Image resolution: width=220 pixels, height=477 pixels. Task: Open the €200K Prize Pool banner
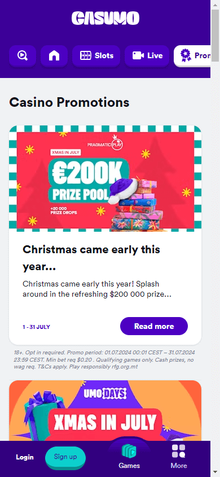click(x=105, y=179)
